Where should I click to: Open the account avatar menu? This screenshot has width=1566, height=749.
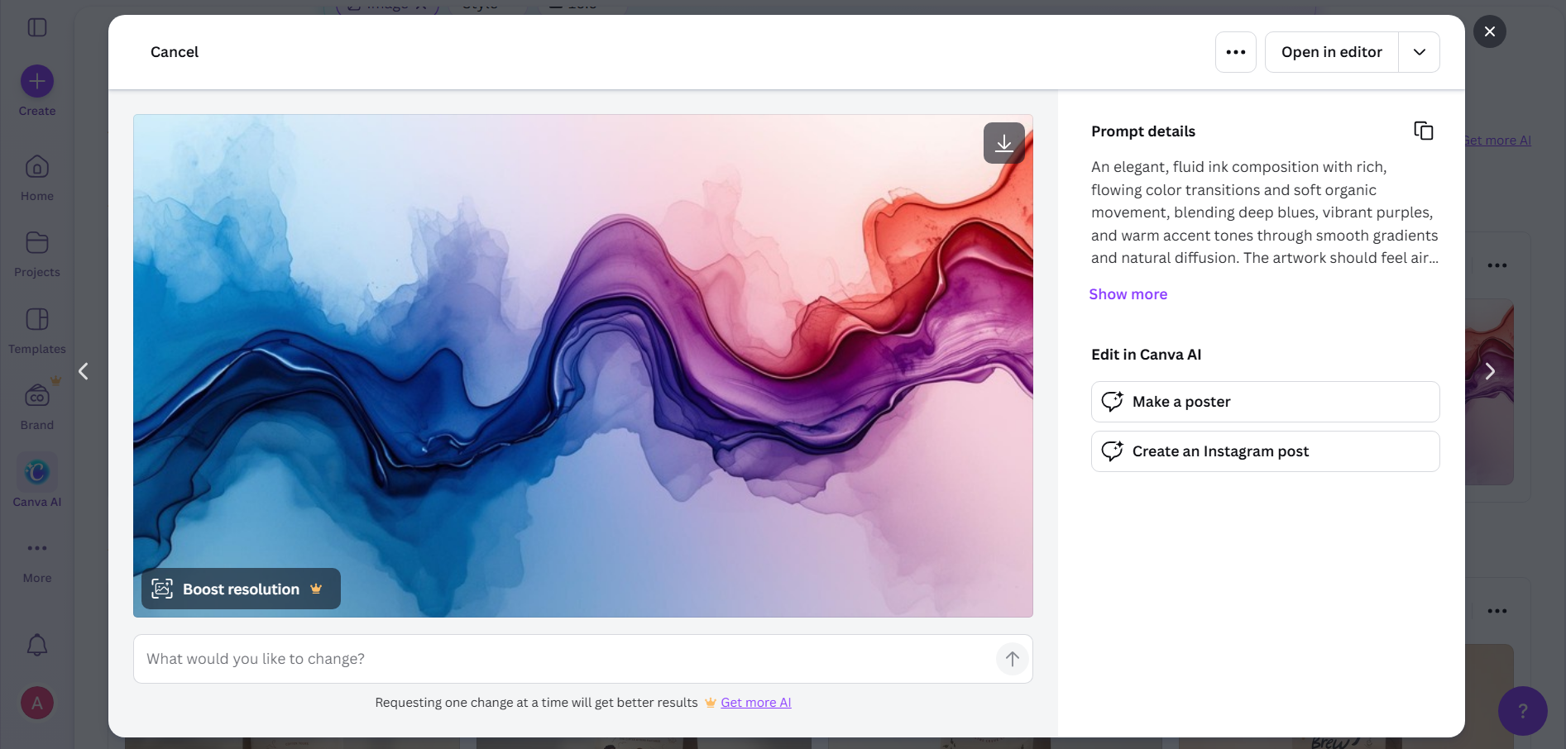37,703
